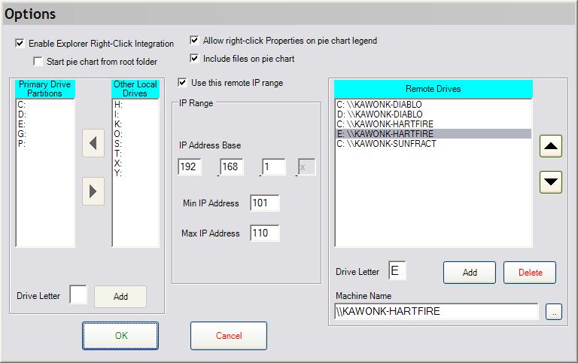Move selected remote drive down
578x363 pixels.
551,181
